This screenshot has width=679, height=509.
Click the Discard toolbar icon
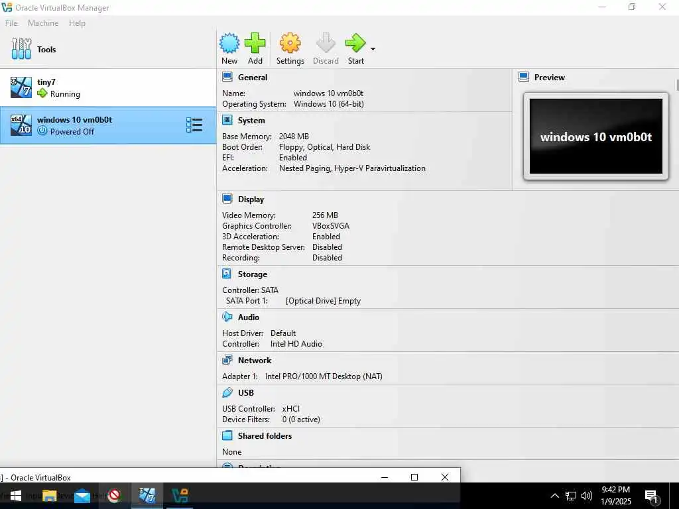pos(326,43)
